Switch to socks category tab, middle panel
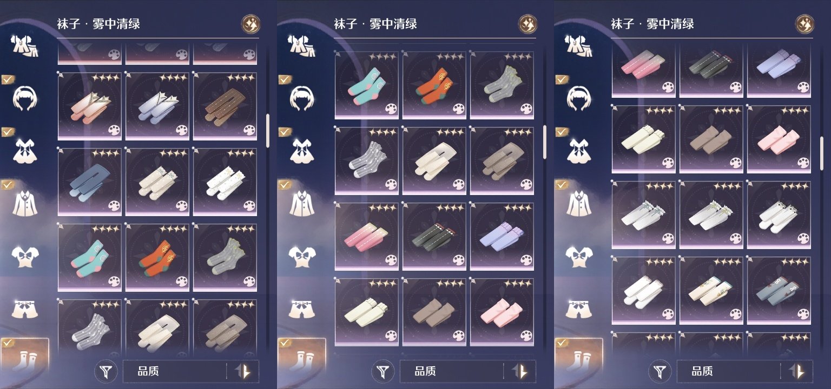The height and width of the screenshot is (389, 831). [302, 357]
